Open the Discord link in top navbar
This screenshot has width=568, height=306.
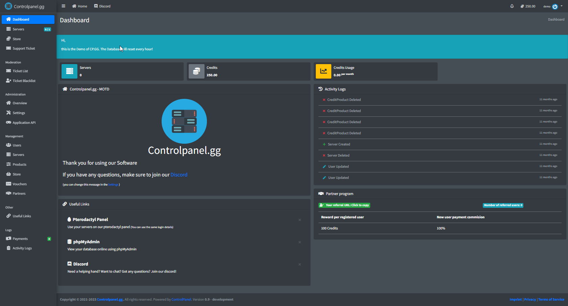102,6
